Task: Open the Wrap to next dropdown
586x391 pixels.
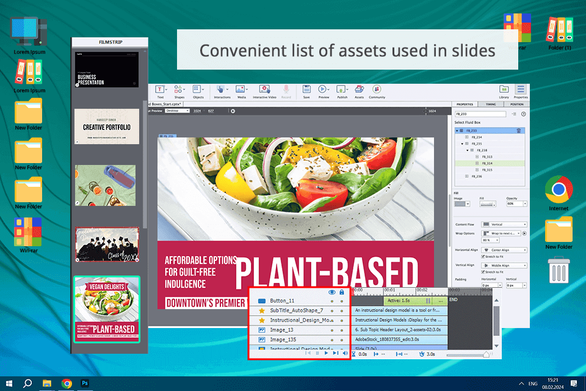Action: [x=501, y=233]
